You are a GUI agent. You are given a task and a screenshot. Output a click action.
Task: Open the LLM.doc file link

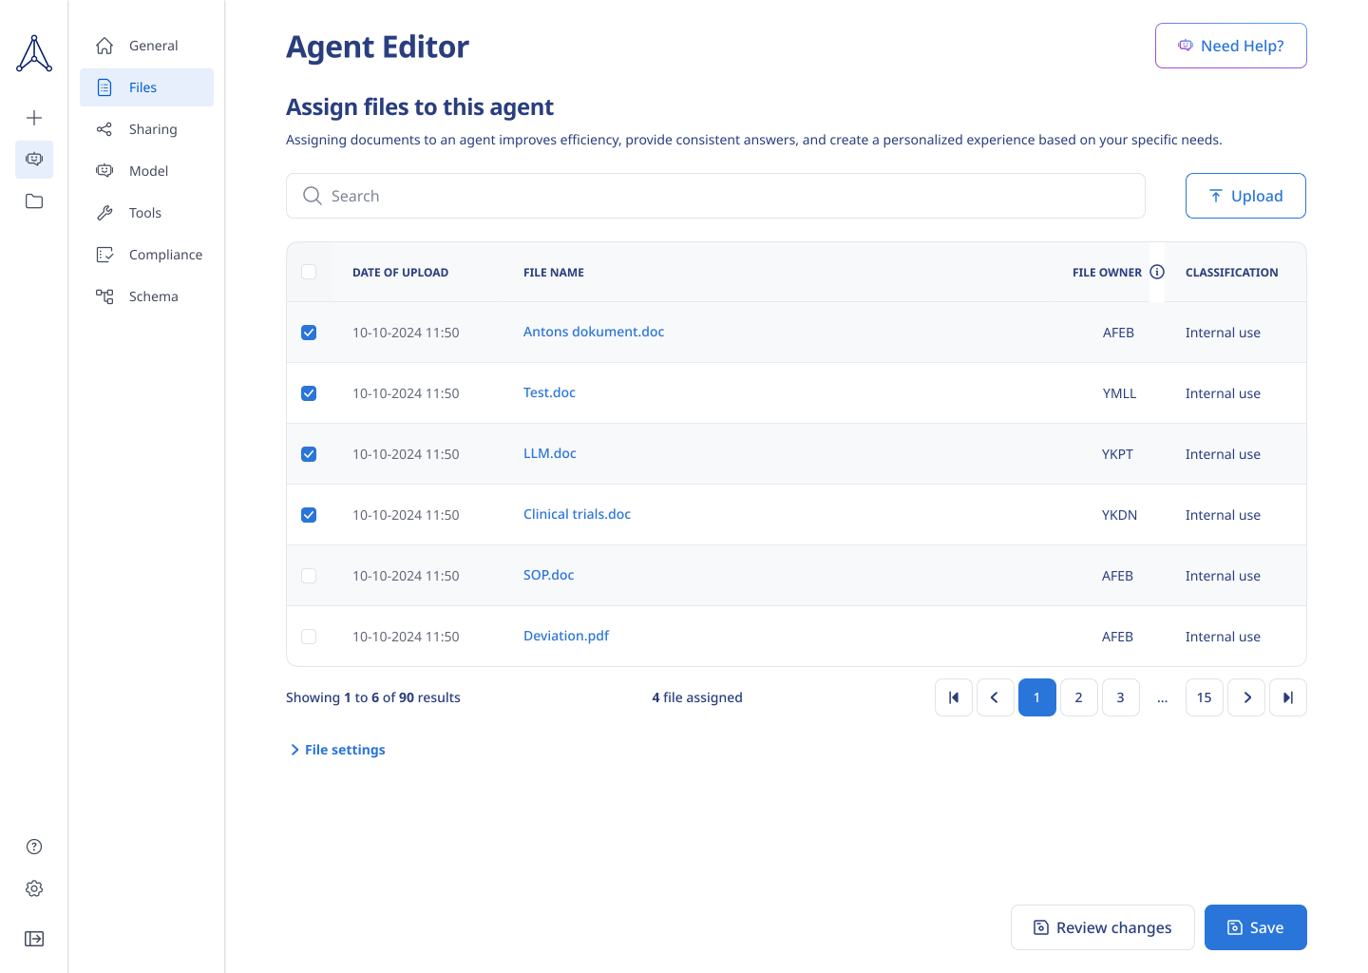[550, 453]
